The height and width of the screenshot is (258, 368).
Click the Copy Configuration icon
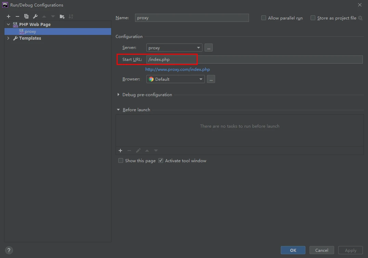point(26,16)
